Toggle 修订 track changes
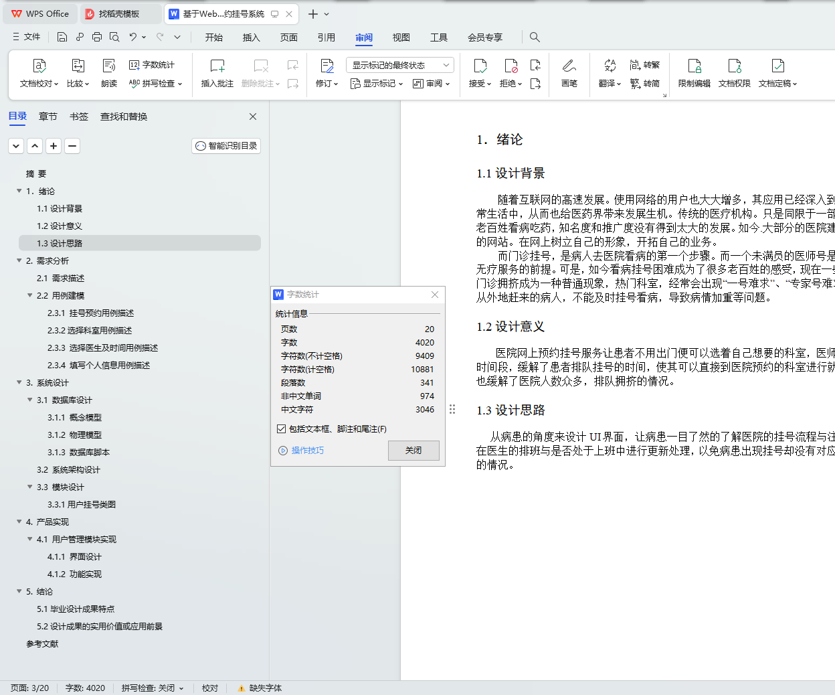The width and height of the screenshot is (835, 695). tap(327, 74)
